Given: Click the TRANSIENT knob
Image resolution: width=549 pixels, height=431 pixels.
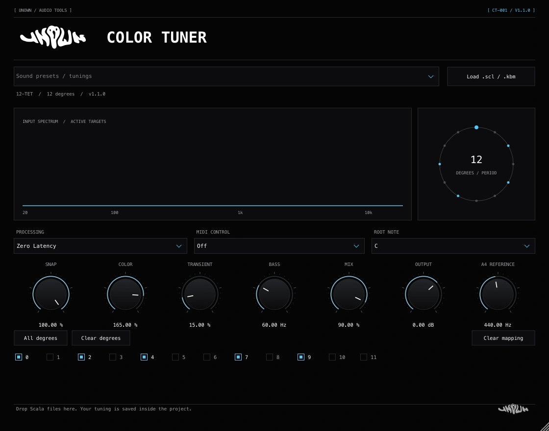Looking at the screenshot, I should tap(200, 294).
